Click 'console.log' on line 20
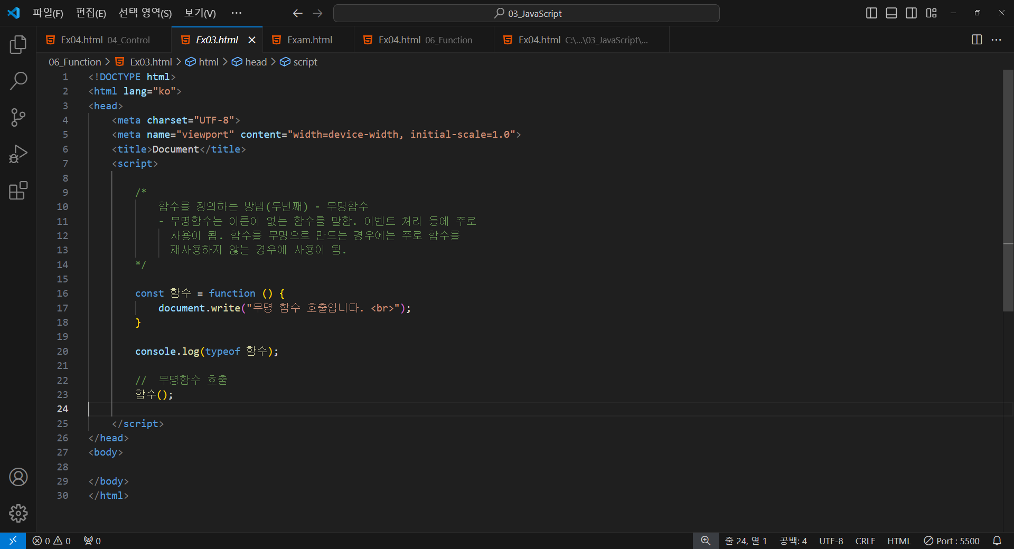This screenshot has width=1014, height=549. pyautogui.click(x=167, y=352)
